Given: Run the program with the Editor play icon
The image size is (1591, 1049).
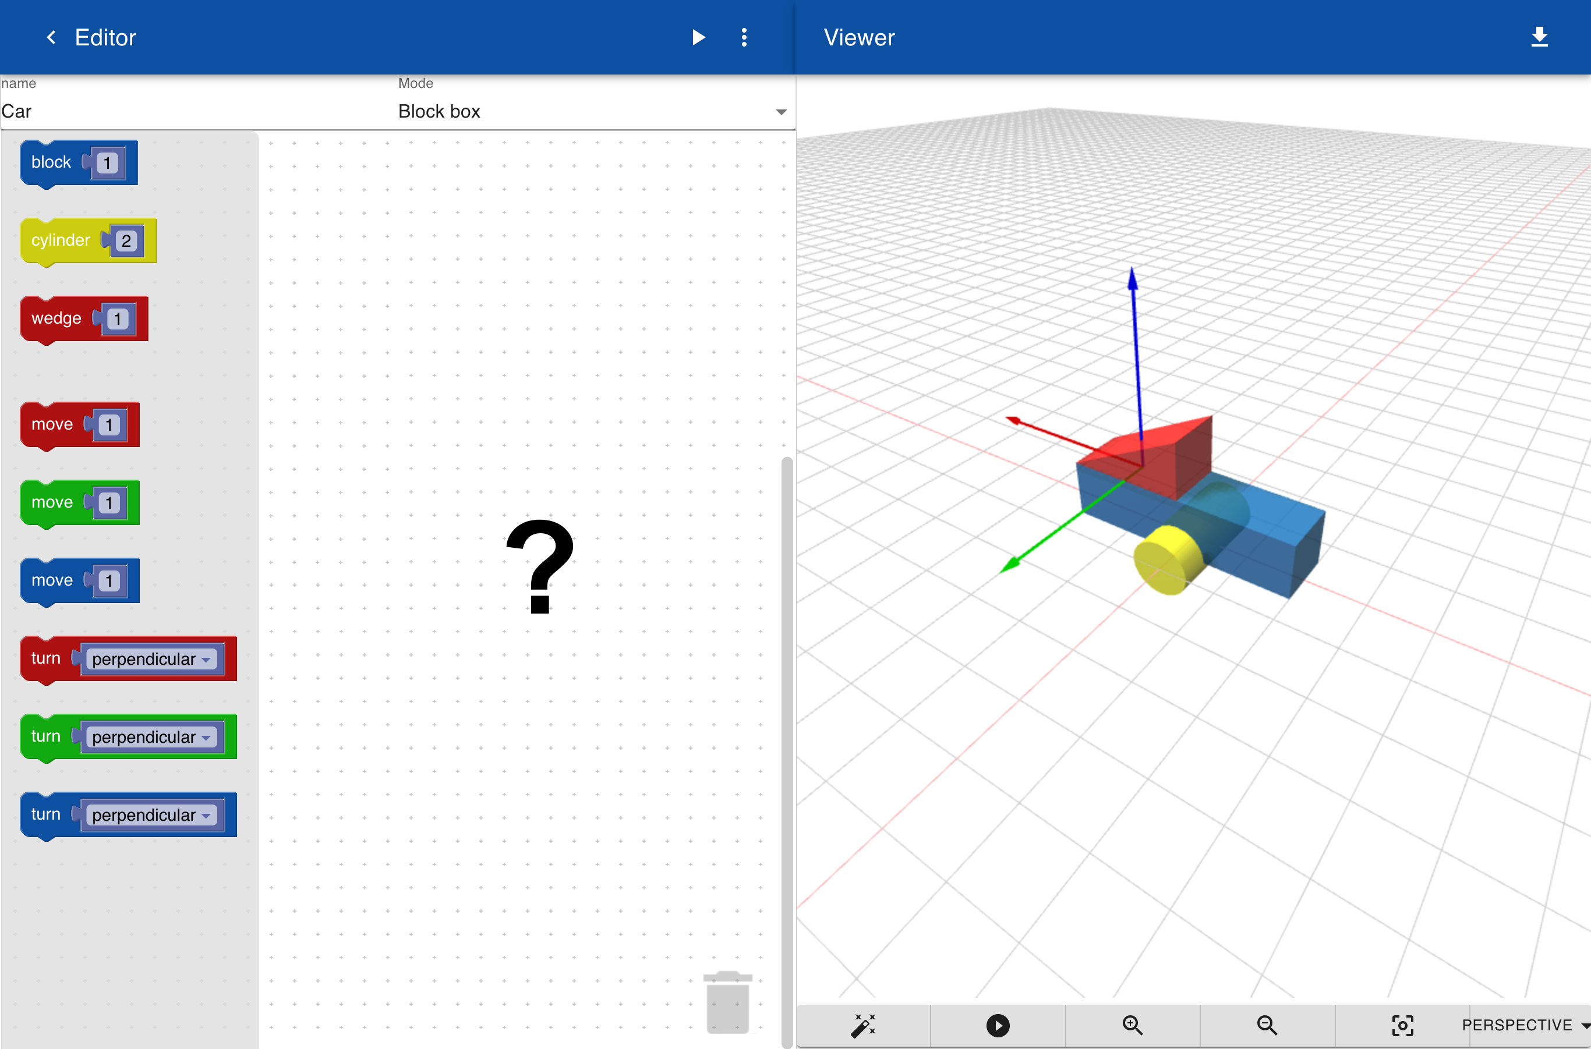Looking at the screenshot, I should pos(698,37).
